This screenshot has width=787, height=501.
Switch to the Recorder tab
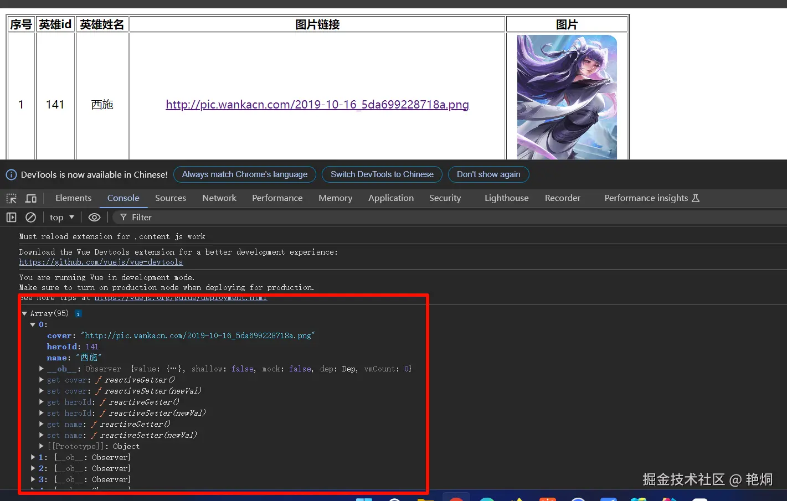(x=563, y=198)
